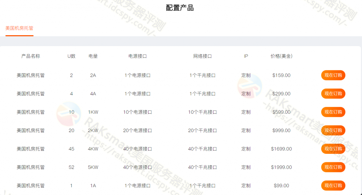
Task: Order the $1999.00 colocation plan
Action: tap(333, 167)
